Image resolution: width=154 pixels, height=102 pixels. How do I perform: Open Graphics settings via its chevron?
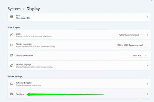click(x=147, y=94)
